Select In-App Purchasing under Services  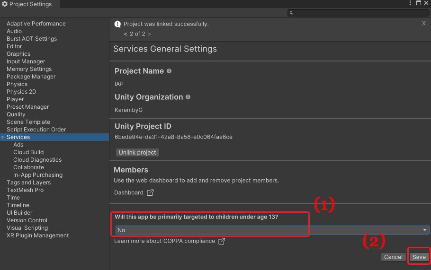click(x=38, y=175)
